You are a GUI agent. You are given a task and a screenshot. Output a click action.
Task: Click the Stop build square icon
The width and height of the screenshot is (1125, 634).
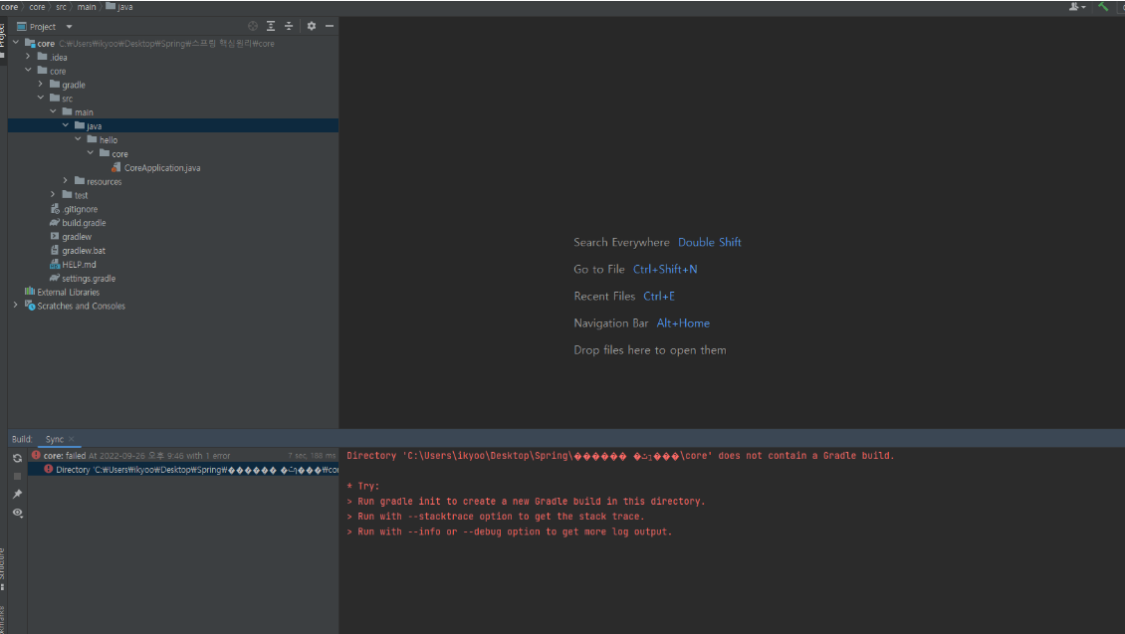tap(17, 476)
